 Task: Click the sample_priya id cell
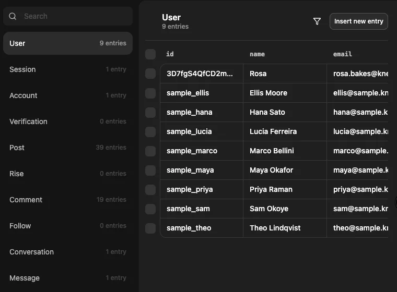pyautogui.click(x=202, y=189)
